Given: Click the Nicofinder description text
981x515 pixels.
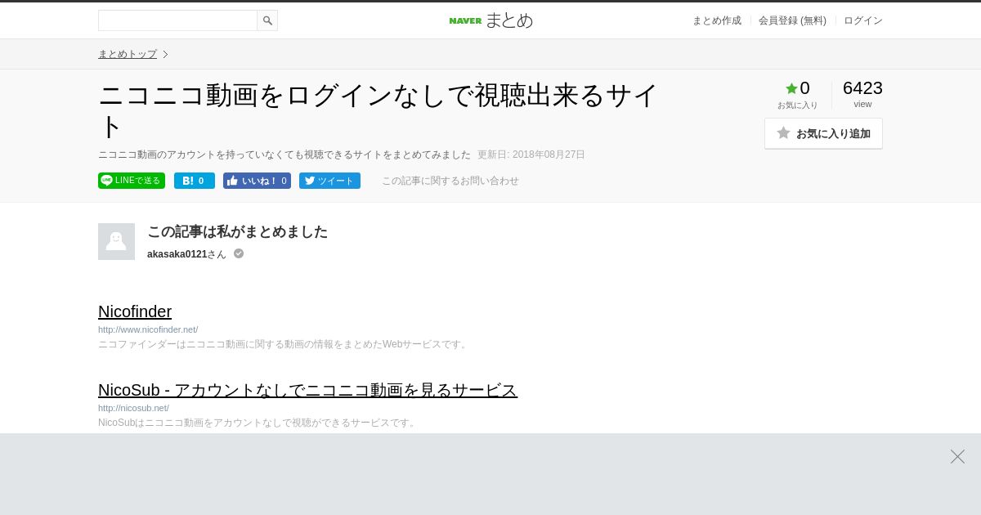Looking at the screenshot, I should pyautogui.click(x=284, y=344).
